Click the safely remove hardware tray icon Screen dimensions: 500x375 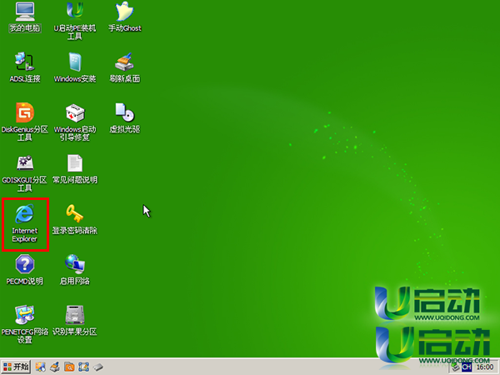click(455, 367)
